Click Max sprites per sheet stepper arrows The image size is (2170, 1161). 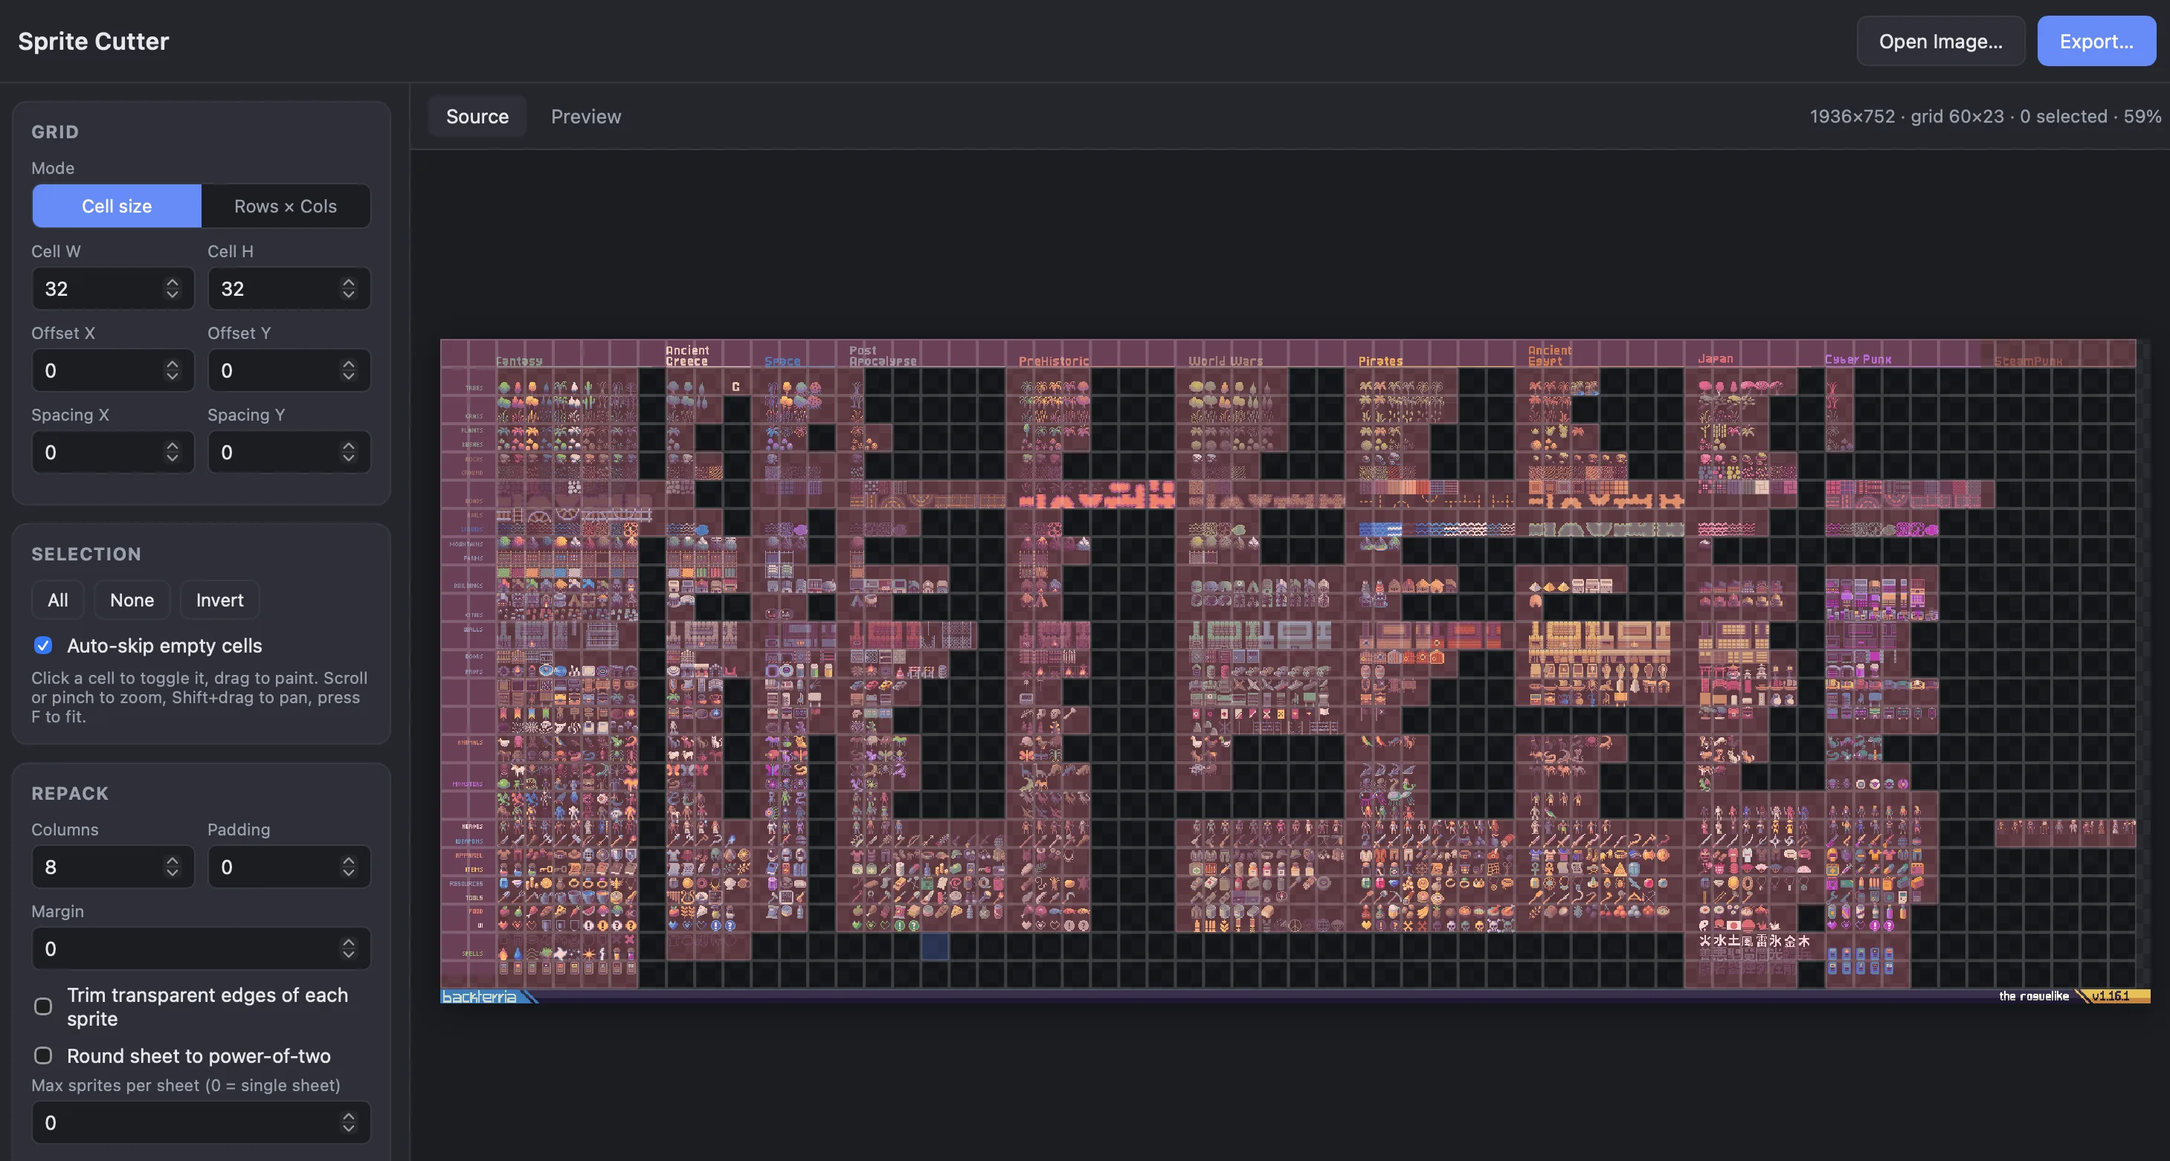(x=348, y=1123)
